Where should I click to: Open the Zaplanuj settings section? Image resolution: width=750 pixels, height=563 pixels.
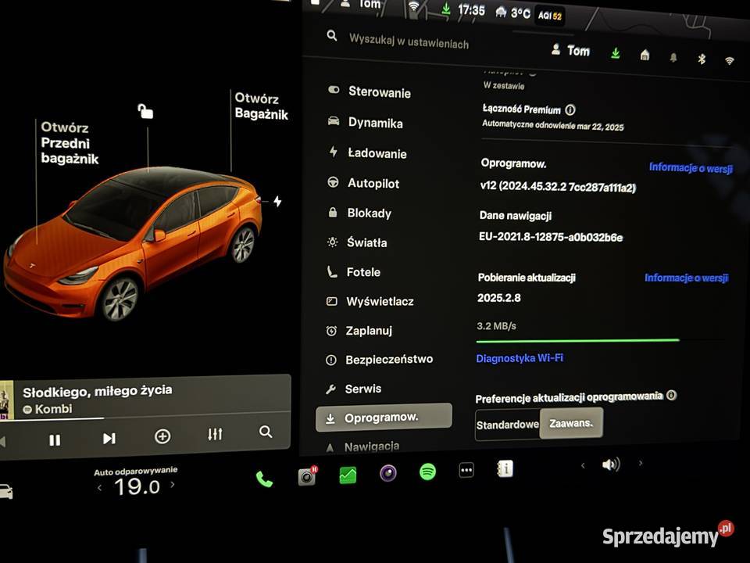click(359, 330)
